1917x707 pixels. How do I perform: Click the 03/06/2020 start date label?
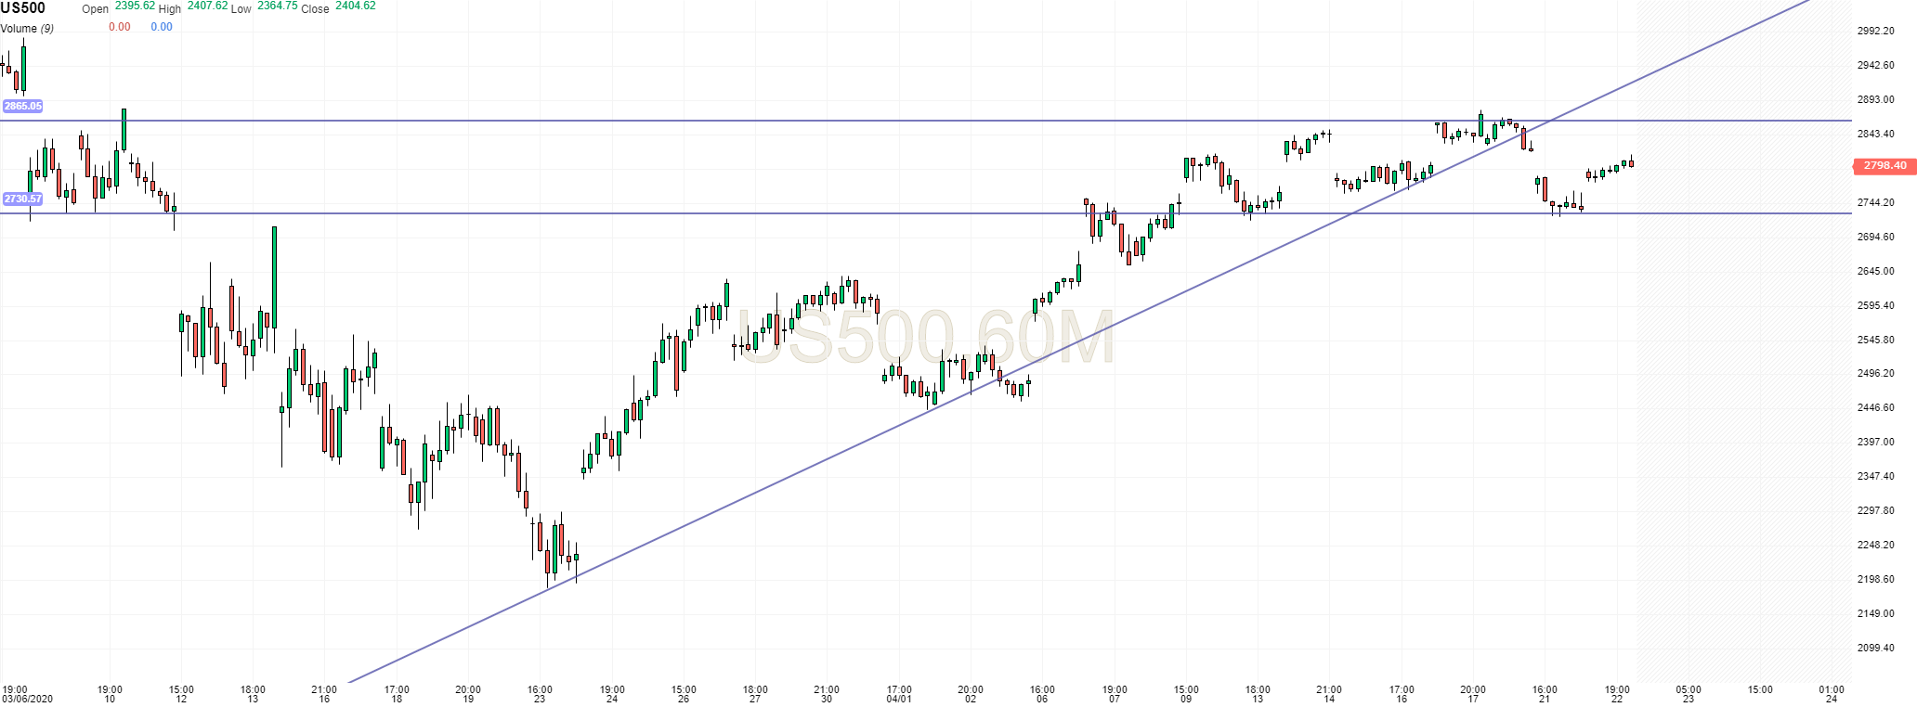[27, 699]
